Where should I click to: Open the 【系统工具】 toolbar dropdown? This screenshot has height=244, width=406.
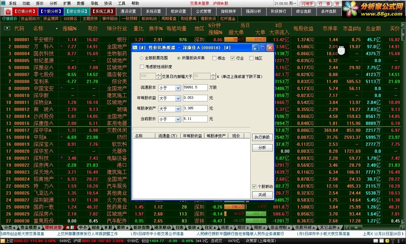(102, 11)
